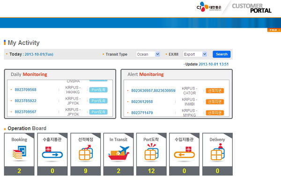This screenshot has width=281, height=178.
Task: Click the Port도착 status badge for 8023709567
Action: click(98, 112)
